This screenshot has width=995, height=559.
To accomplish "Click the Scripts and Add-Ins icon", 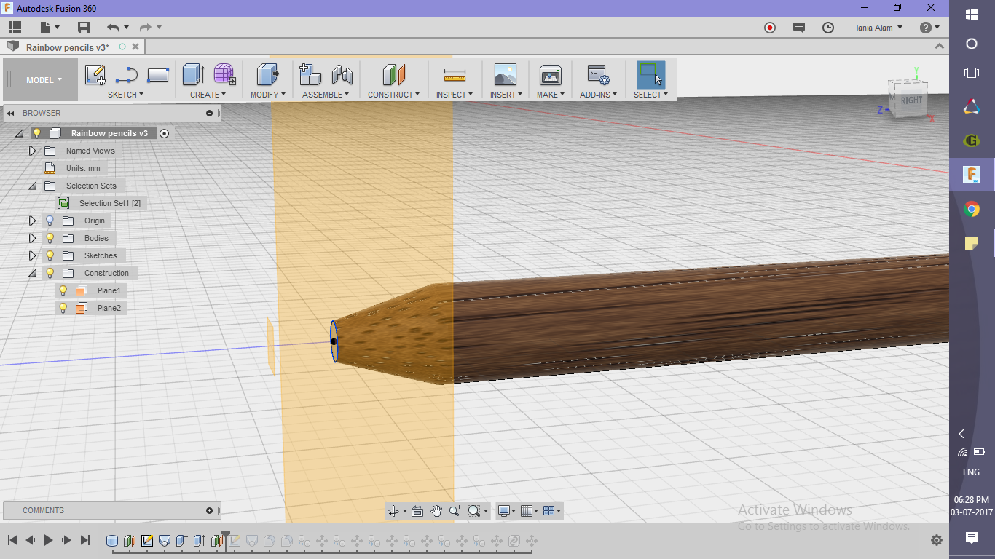I will pyautogui.click(x=598, y=75).
